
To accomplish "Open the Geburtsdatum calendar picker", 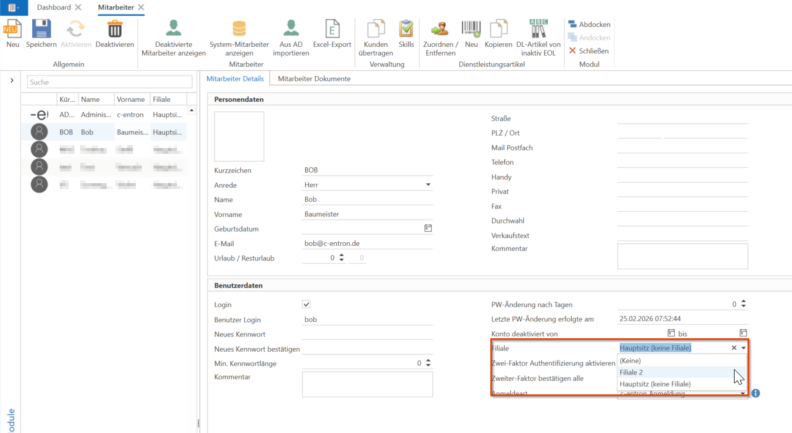I will pos(428,228).
